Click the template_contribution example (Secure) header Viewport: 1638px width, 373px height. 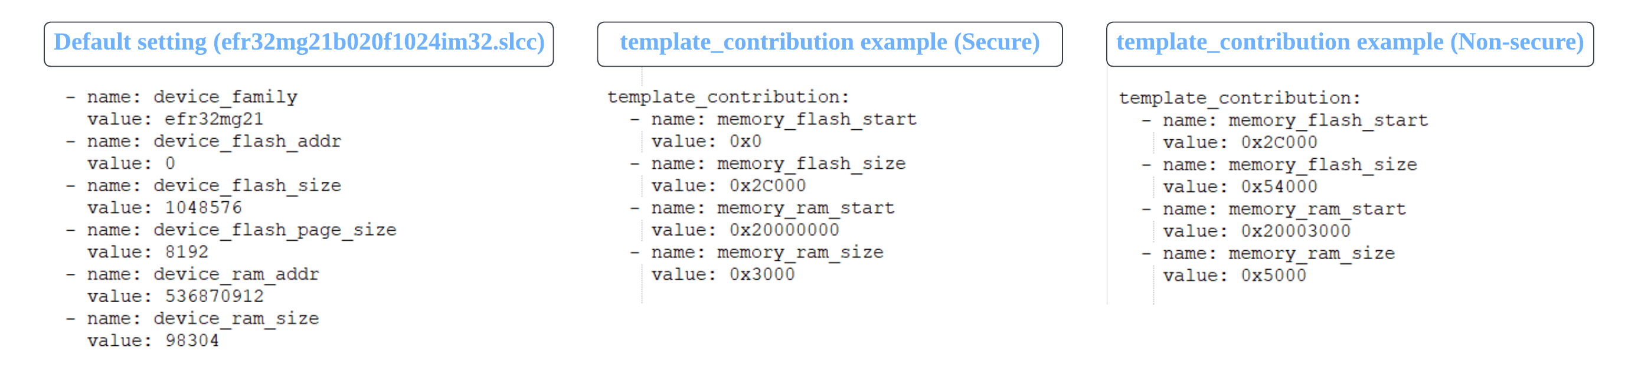click(x=829, y=43)
